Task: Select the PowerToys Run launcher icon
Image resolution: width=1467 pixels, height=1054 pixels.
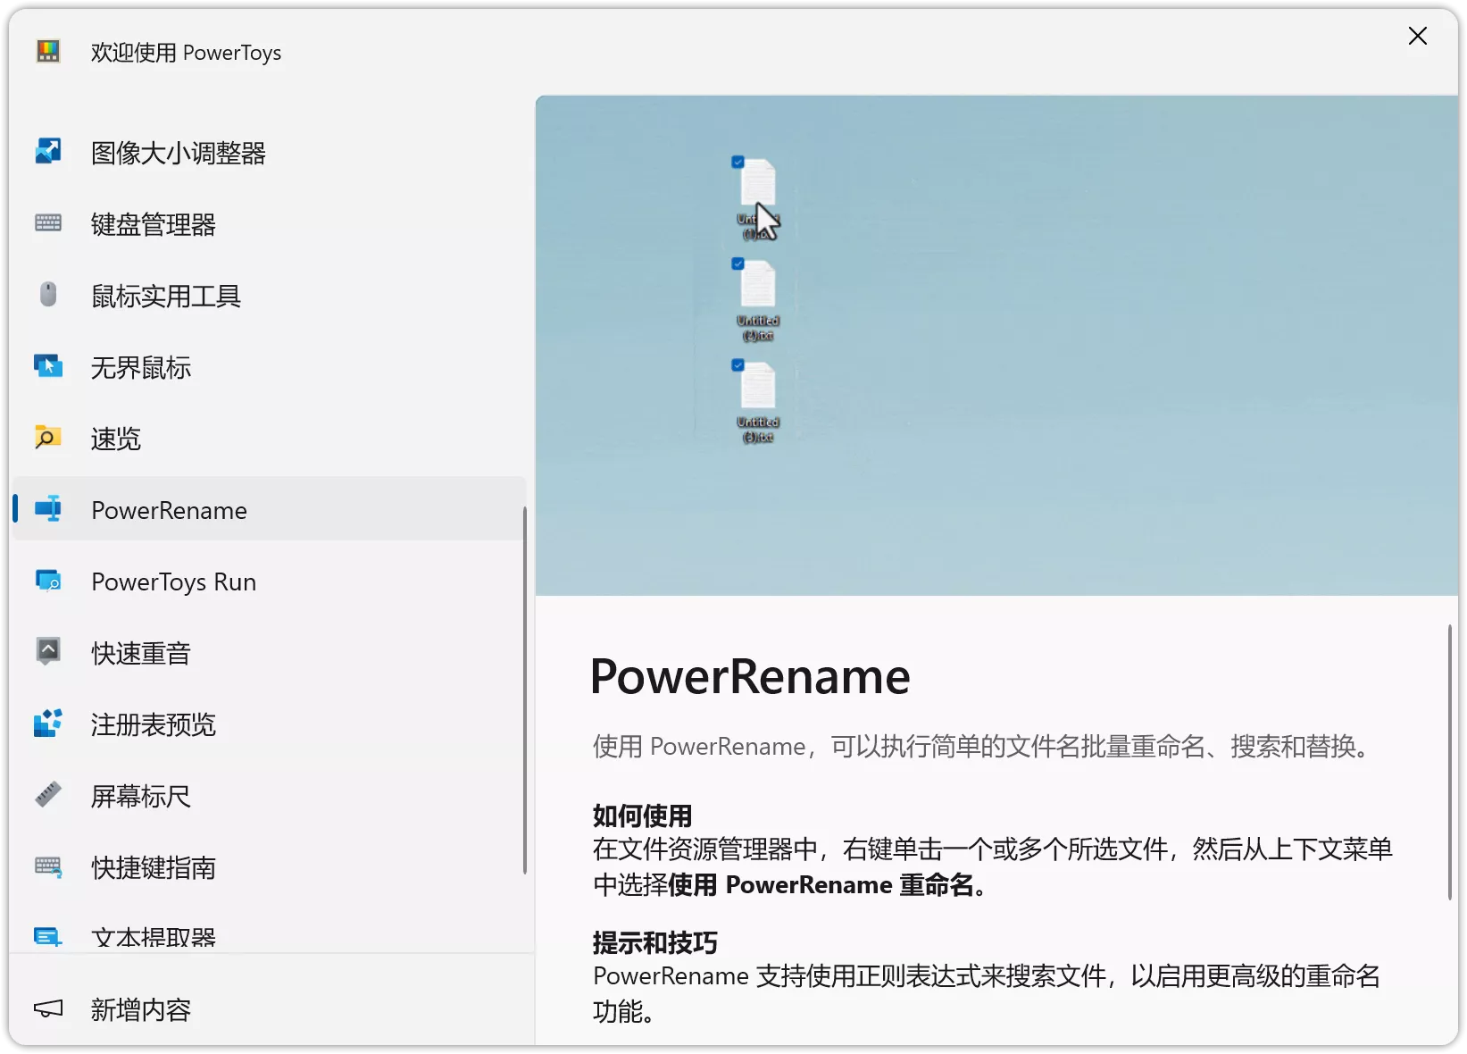Action: pyautogui.click(x=47, y=581)
